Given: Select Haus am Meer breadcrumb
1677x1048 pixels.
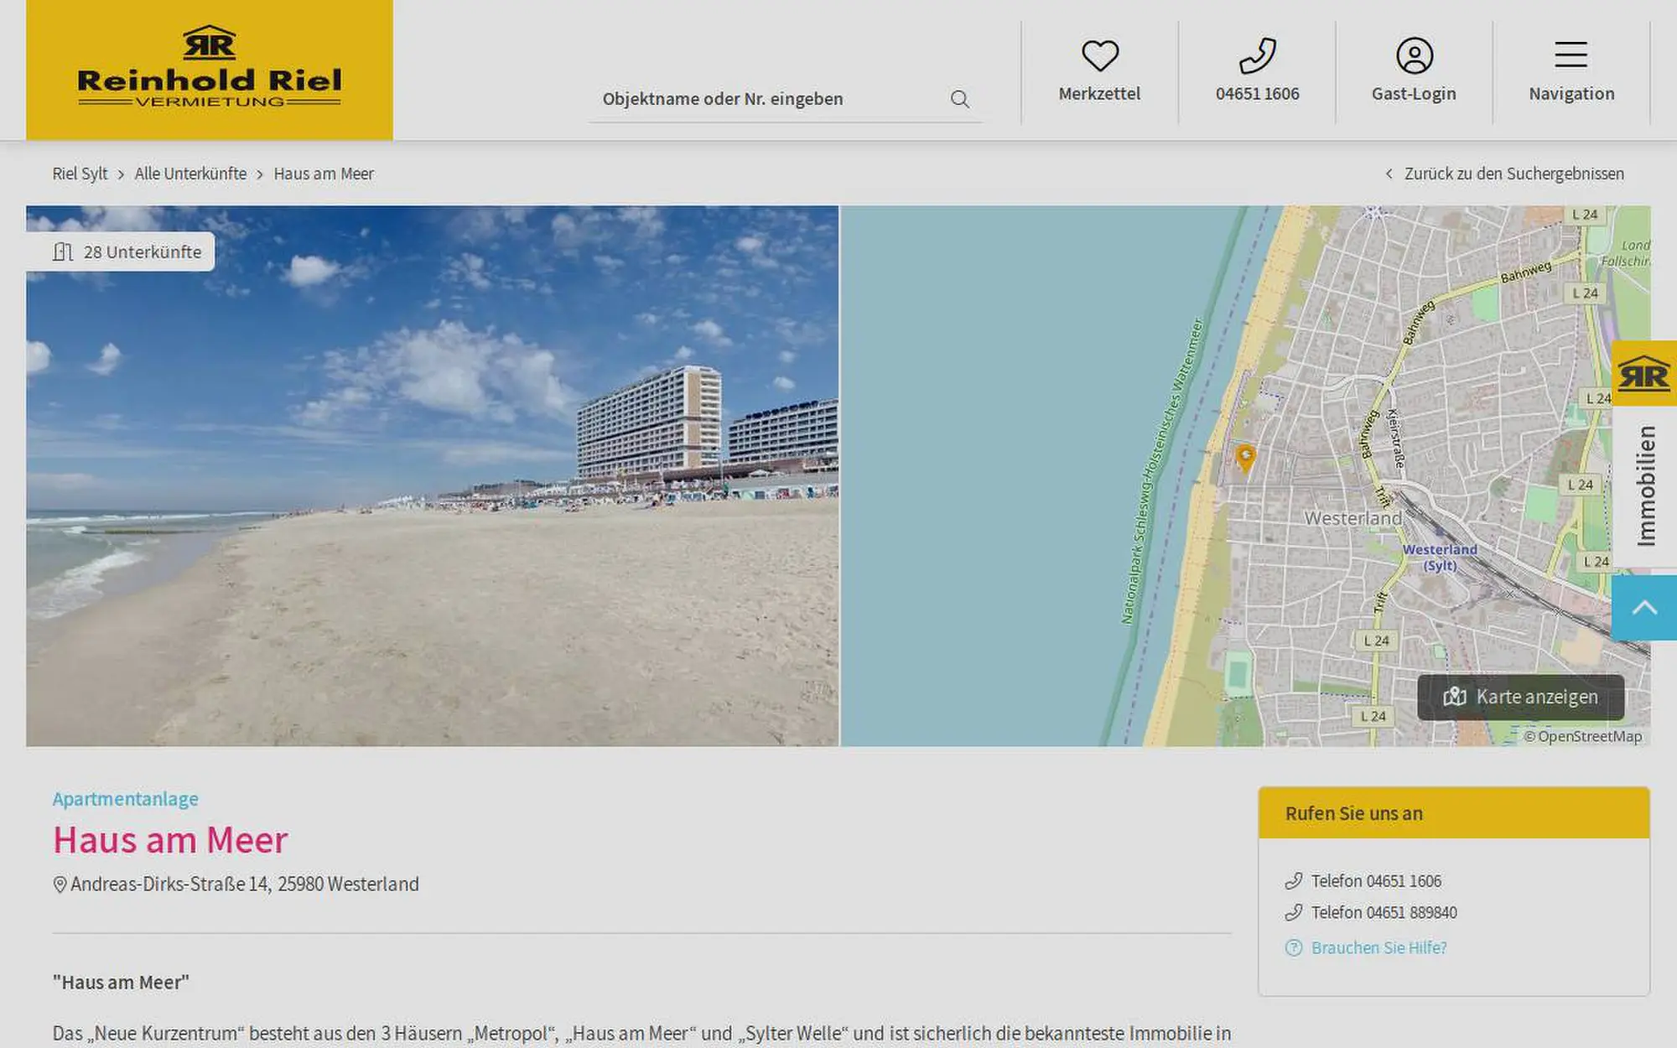Looking at the screenshot, I should tap(324, 174).
